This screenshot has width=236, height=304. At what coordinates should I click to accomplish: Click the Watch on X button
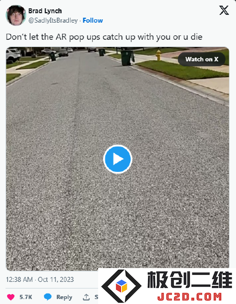click(x=202, y=59)
